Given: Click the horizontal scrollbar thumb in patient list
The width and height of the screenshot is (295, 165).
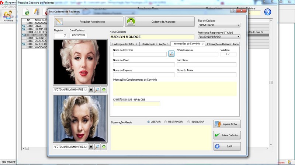Looking at the screenshot, I should coord(27,148).
